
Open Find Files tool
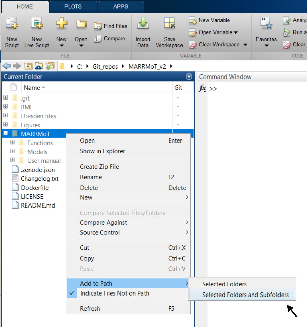click(111, 26)
